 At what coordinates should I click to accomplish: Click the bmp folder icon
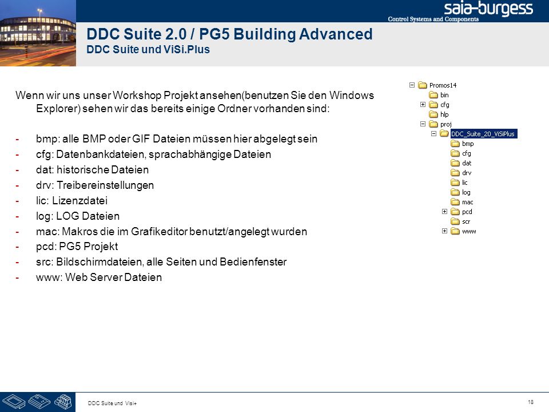(x=455, y=143)
